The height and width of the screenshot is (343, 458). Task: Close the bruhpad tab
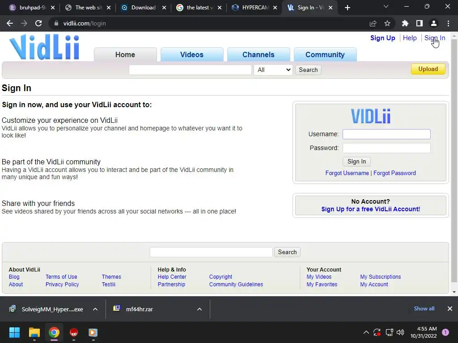[x=53, y=8]
